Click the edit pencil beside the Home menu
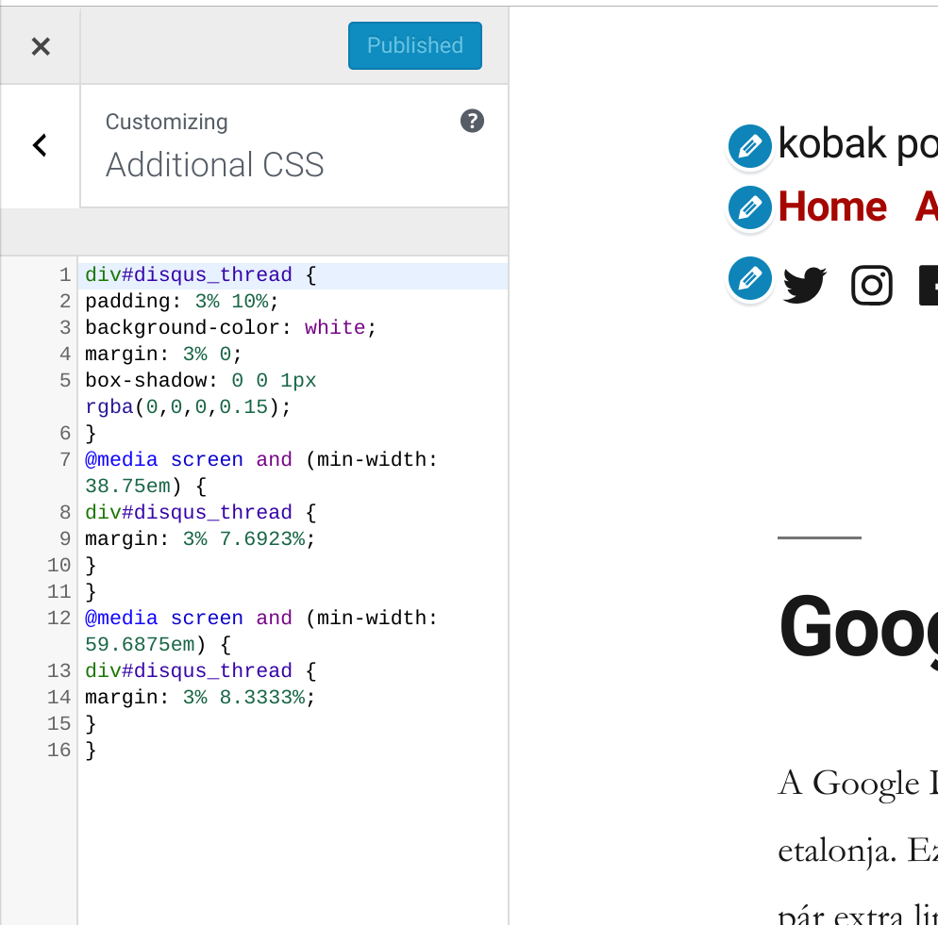Image resolution: width=938 pixels, height=925 pixels. click(749, 207)
